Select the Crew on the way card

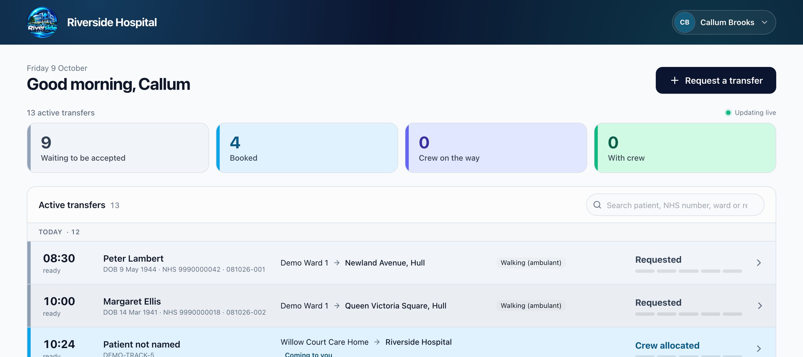pos(496,148)
